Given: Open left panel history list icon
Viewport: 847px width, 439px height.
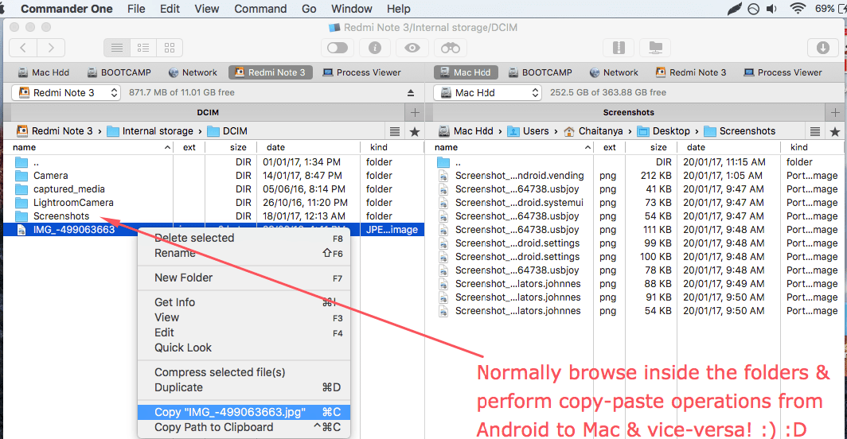Looking at the screenshot, I should click(x=395, y=131).
